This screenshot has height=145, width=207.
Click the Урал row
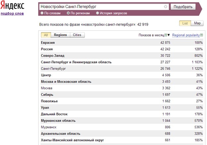pos(122,108)
